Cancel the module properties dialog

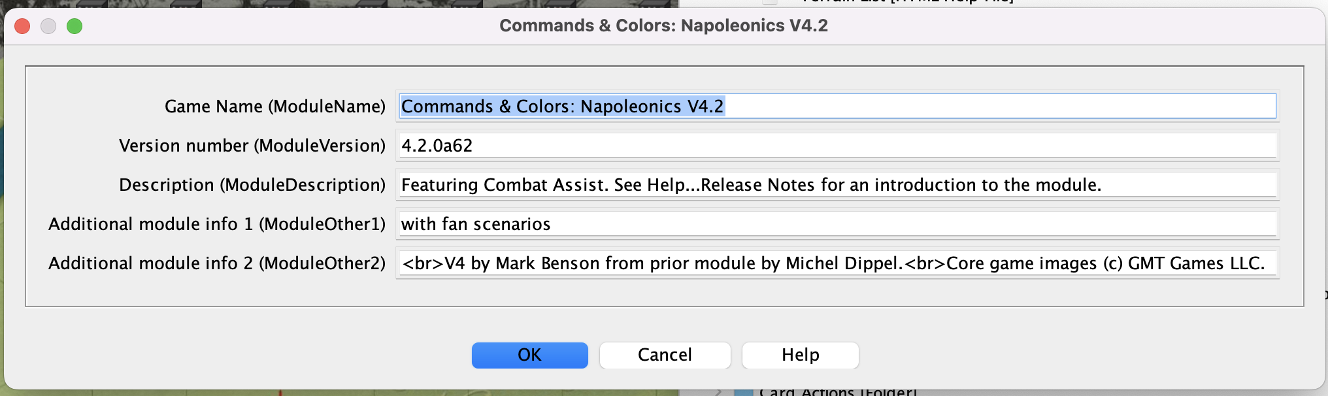pyautogui.click(x=665, y=355)
